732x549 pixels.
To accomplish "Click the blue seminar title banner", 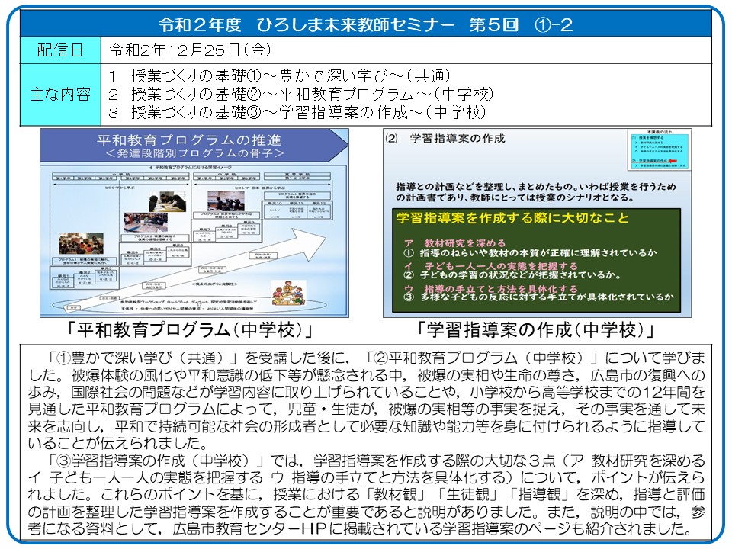I will coord(366,24).
